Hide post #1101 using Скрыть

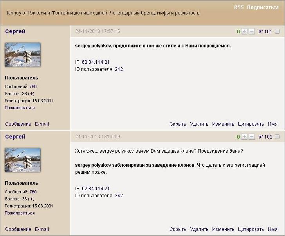[x=178, y=124]
